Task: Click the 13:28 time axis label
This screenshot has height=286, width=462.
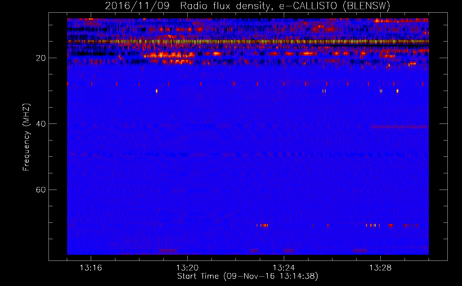Action: pos(380,268)
